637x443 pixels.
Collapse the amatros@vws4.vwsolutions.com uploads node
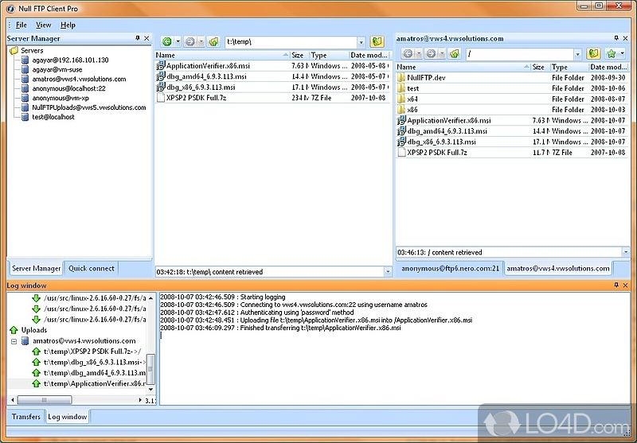tap(14, 341)
